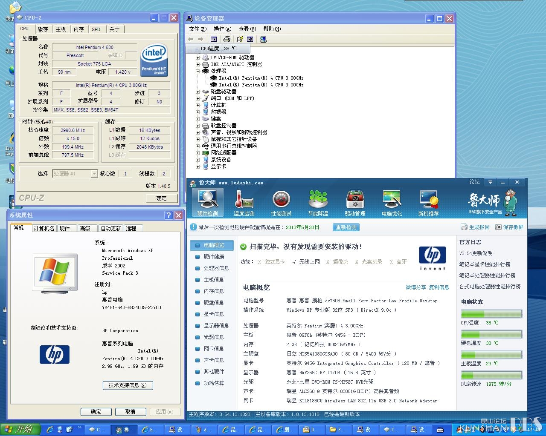
Task: Open 硬件检测 hardware detection in Ludashi toolbar
Action: pyautogui.click(x=208, y=203)
